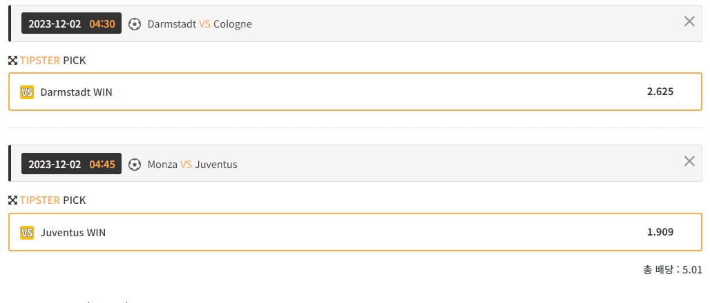Click the soccer ball icon beside Monza VS Juventus
This screenshot has height=303, width=710.
135,165
